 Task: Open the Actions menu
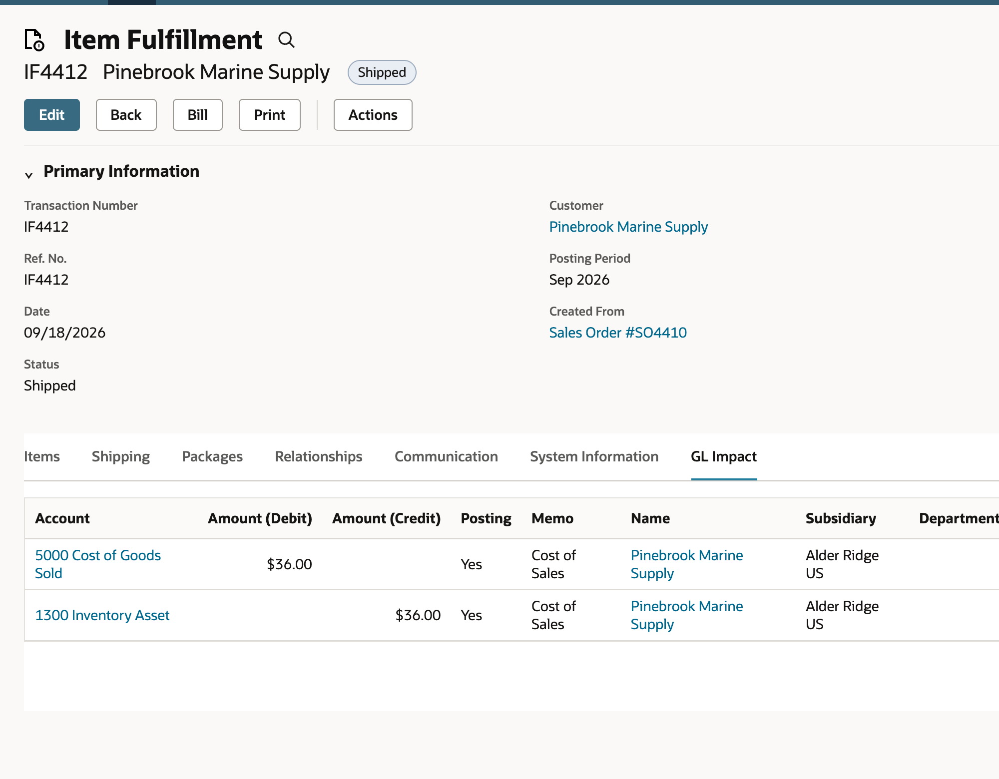(373, 115)
